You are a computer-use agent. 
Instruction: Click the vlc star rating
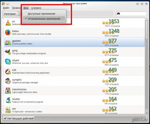108,23
